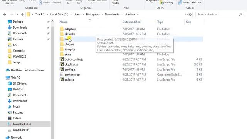Image resolution: width=247 pixels, height=139 pixels.
Task: Click 'ckeditor' breadcrumb in path
Action: [x=130, y=15]
